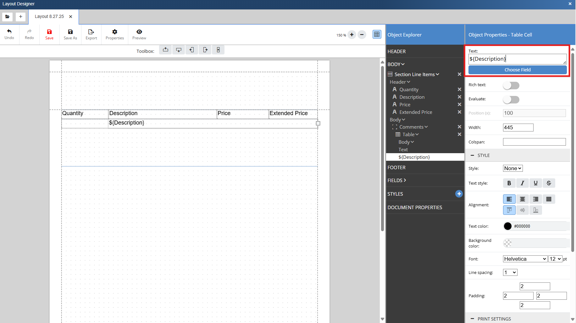Enable the Rich text toggle
This screenshot has height=323, width=576.
pyautogui.click(x=511, y=85)
